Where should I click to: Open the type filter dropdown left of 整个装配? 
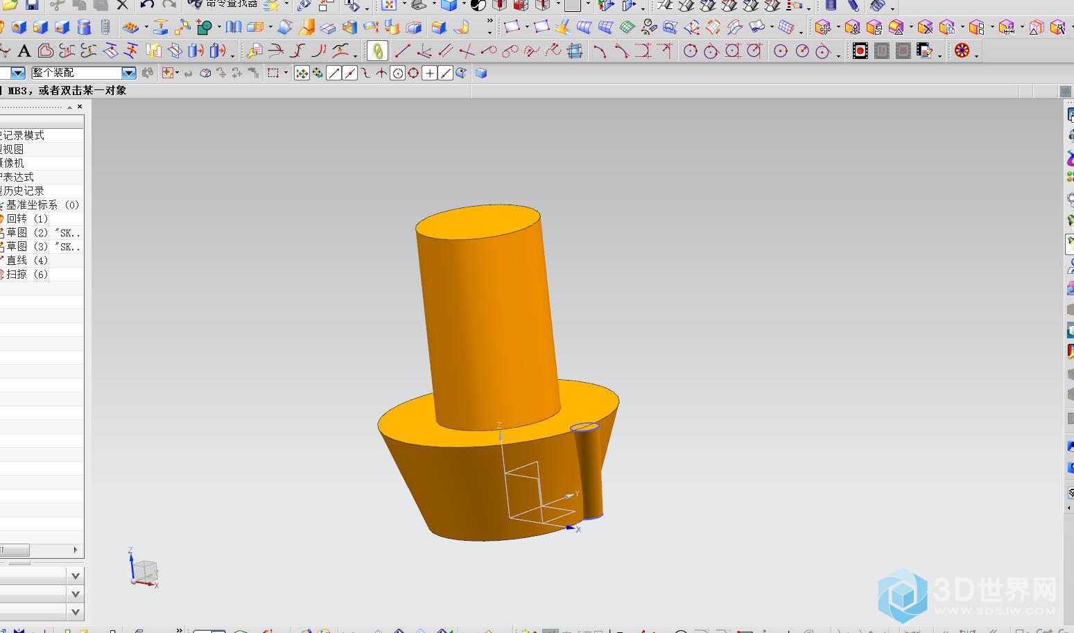click(18, 73)
